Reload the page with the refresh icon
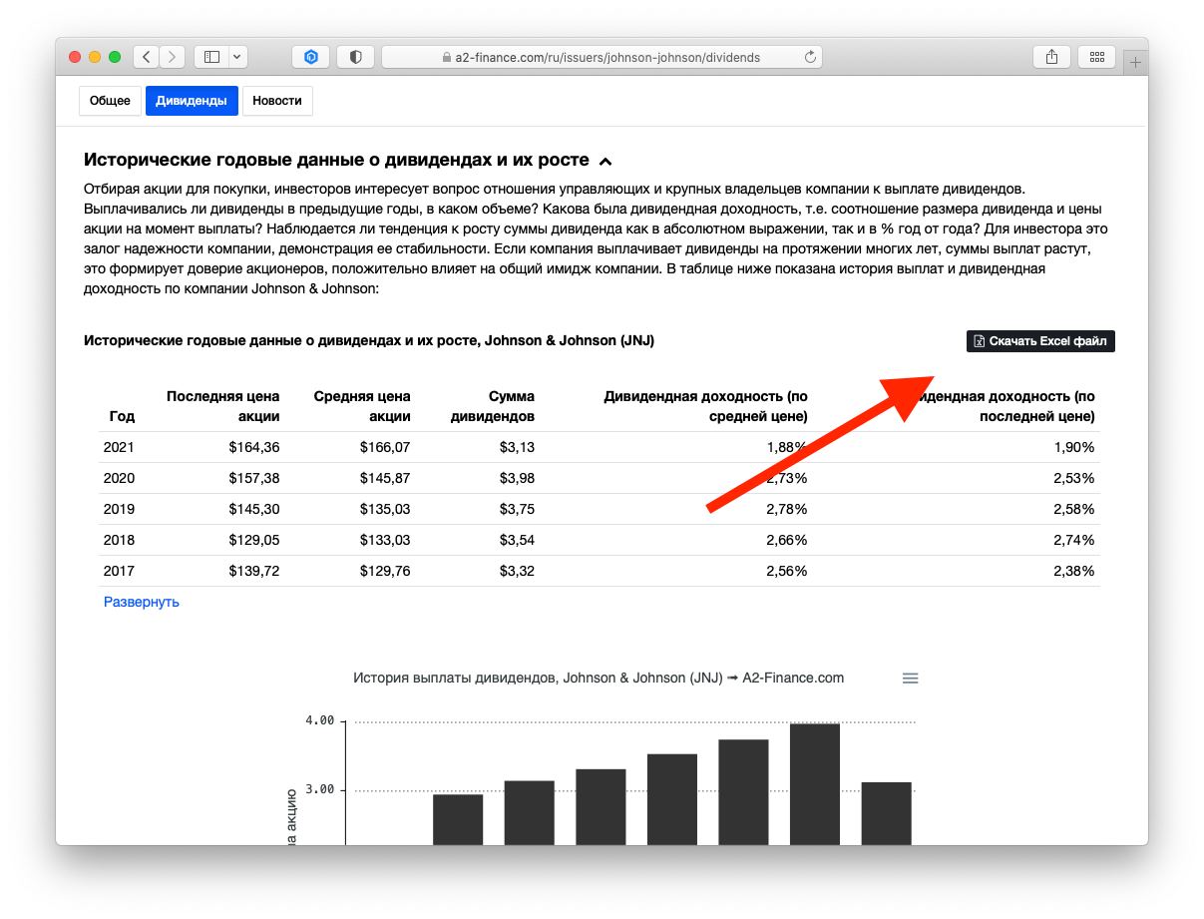The width and height of the screenshot is (1204, 919). pyautogui.click(x=809, y=57)
